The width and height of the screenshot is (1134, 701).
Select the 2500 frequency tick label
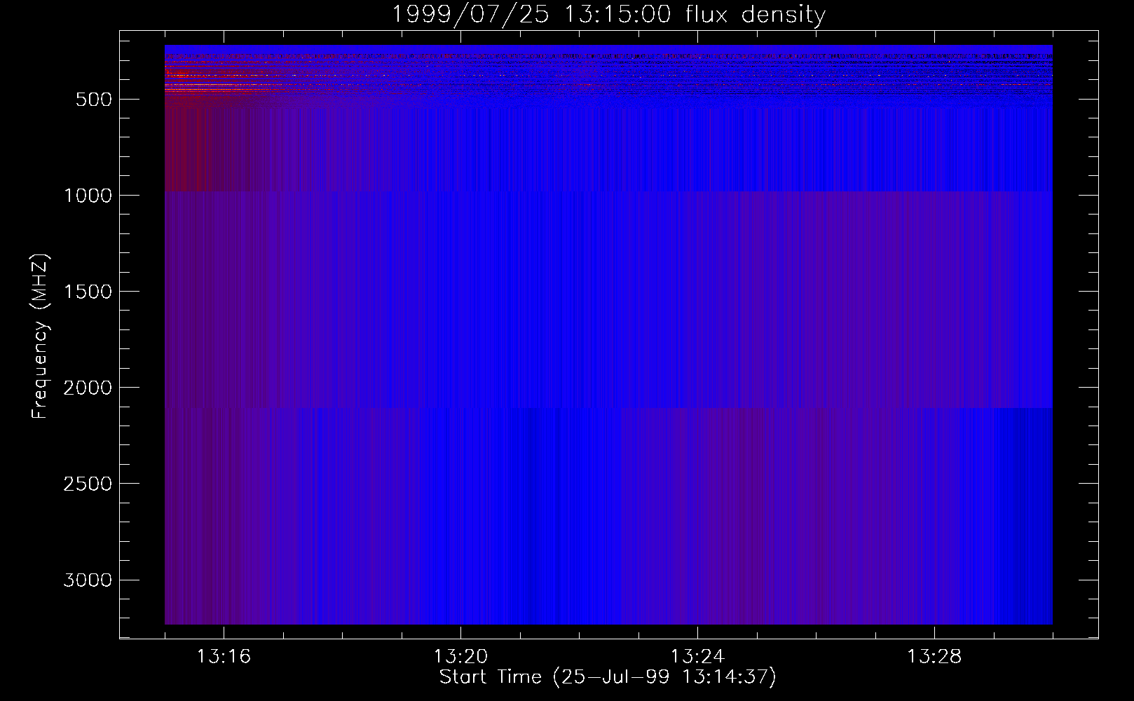coord(88,484)
